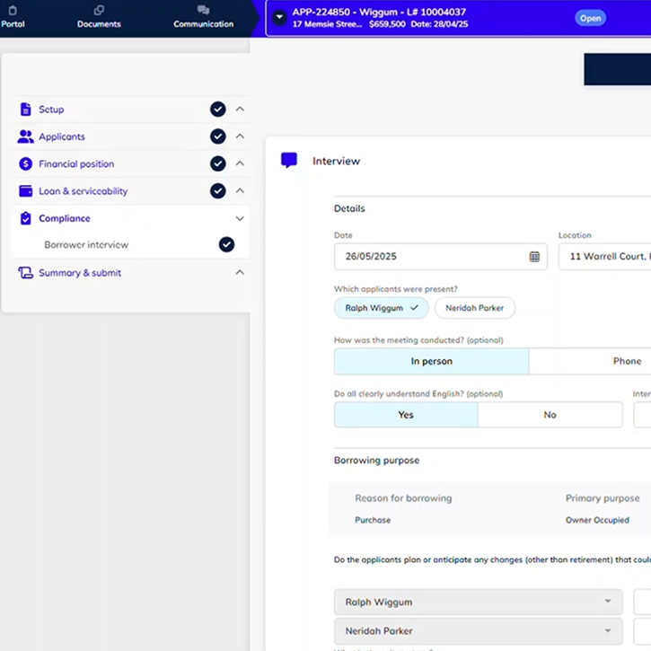
Task: Click the Open status badge
Action: (x=590, y=18)
